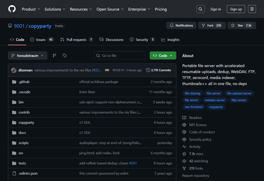The image size is (264, 181).
Task: Click the nas-frontend topic tag
Action: [194, 107]
